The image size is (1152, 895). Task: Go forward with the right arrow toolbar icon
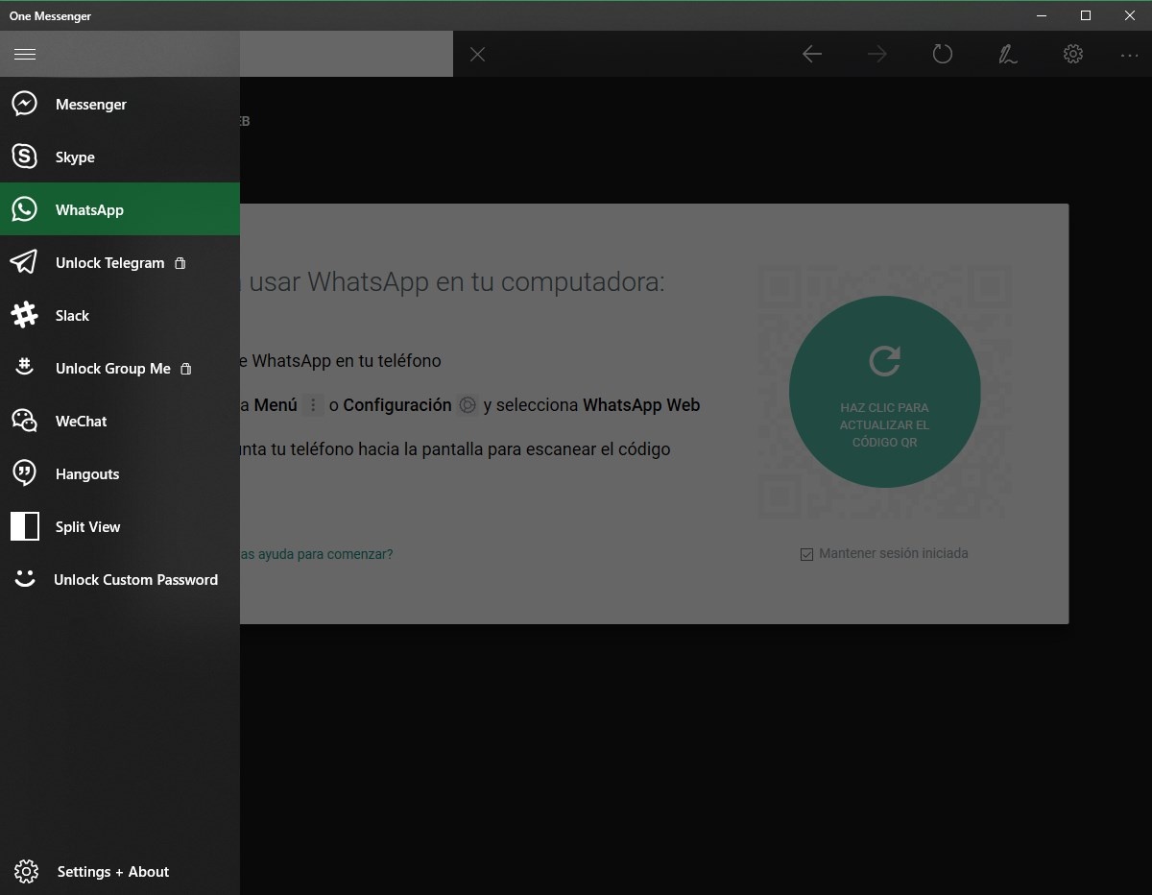pyautogui.click(x=877, y=55)
